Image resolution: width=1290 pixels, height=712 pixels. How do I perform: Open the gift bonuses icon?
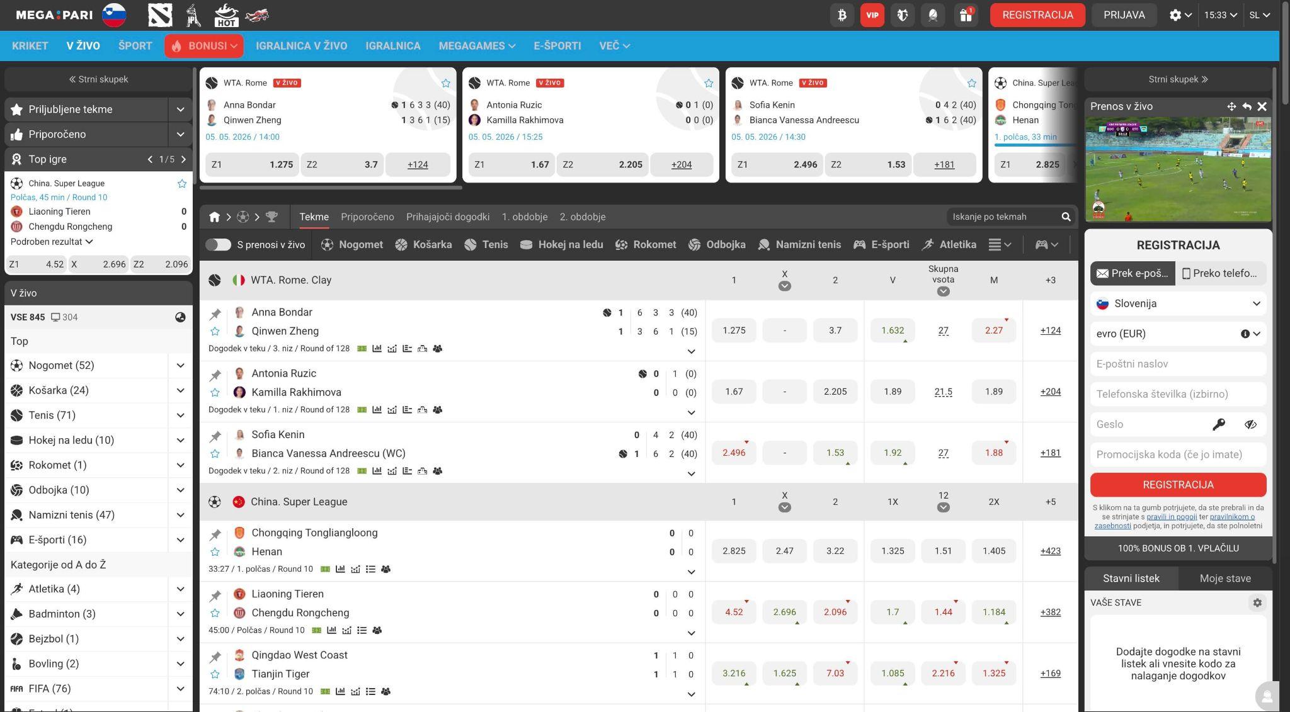[x=966, y=15]
